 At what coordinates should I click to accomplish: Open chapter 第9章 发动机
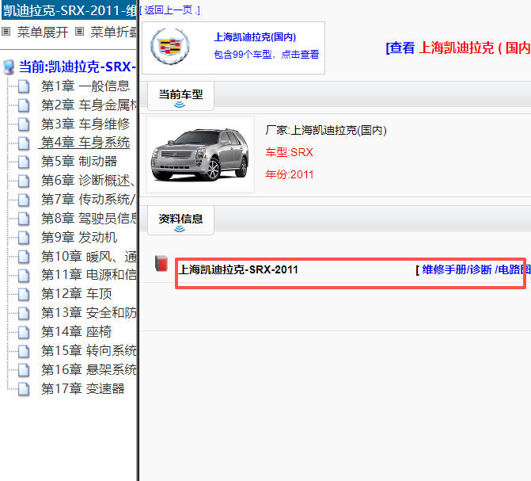[79, 238]
